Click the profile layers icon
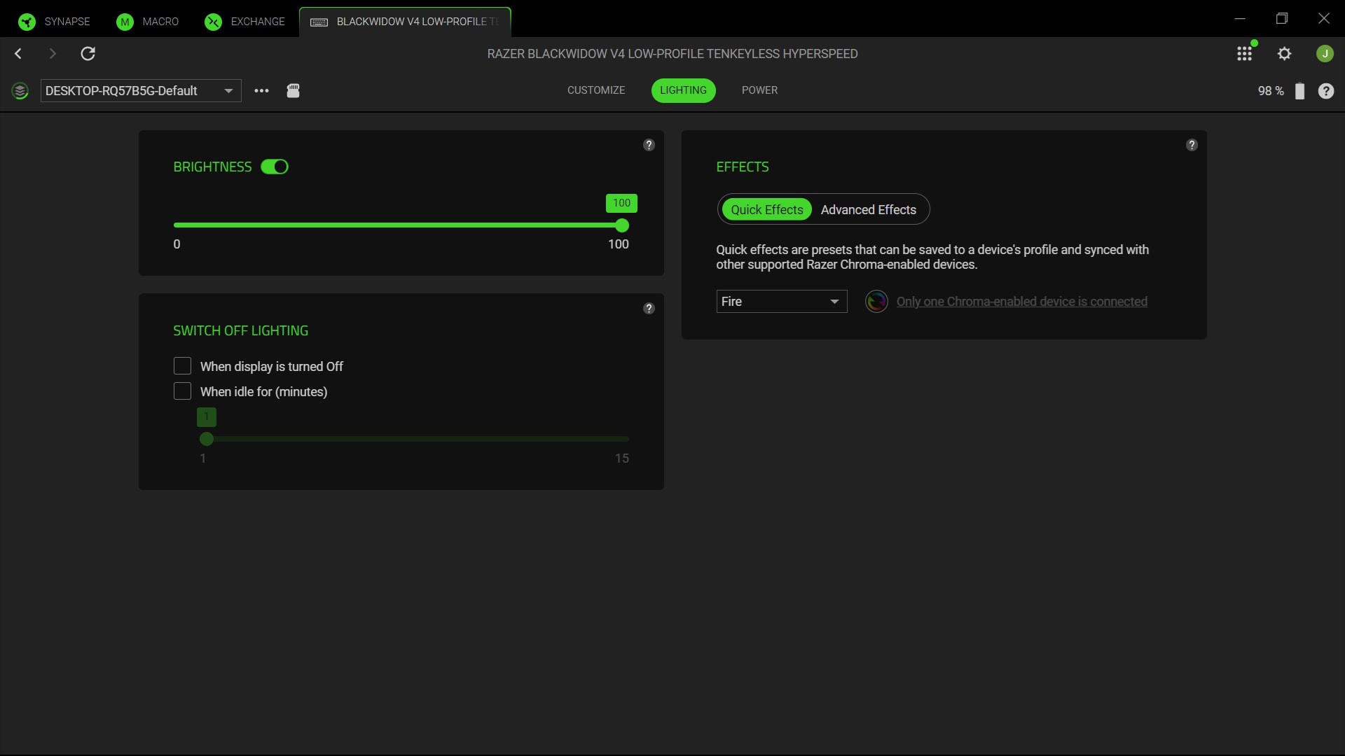1345x756 pixels. tap(20, 91)
